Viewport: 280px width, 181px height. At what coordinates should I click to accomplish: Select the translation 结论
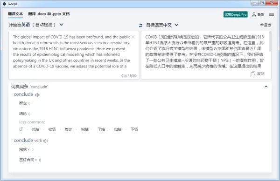[23, 114]
